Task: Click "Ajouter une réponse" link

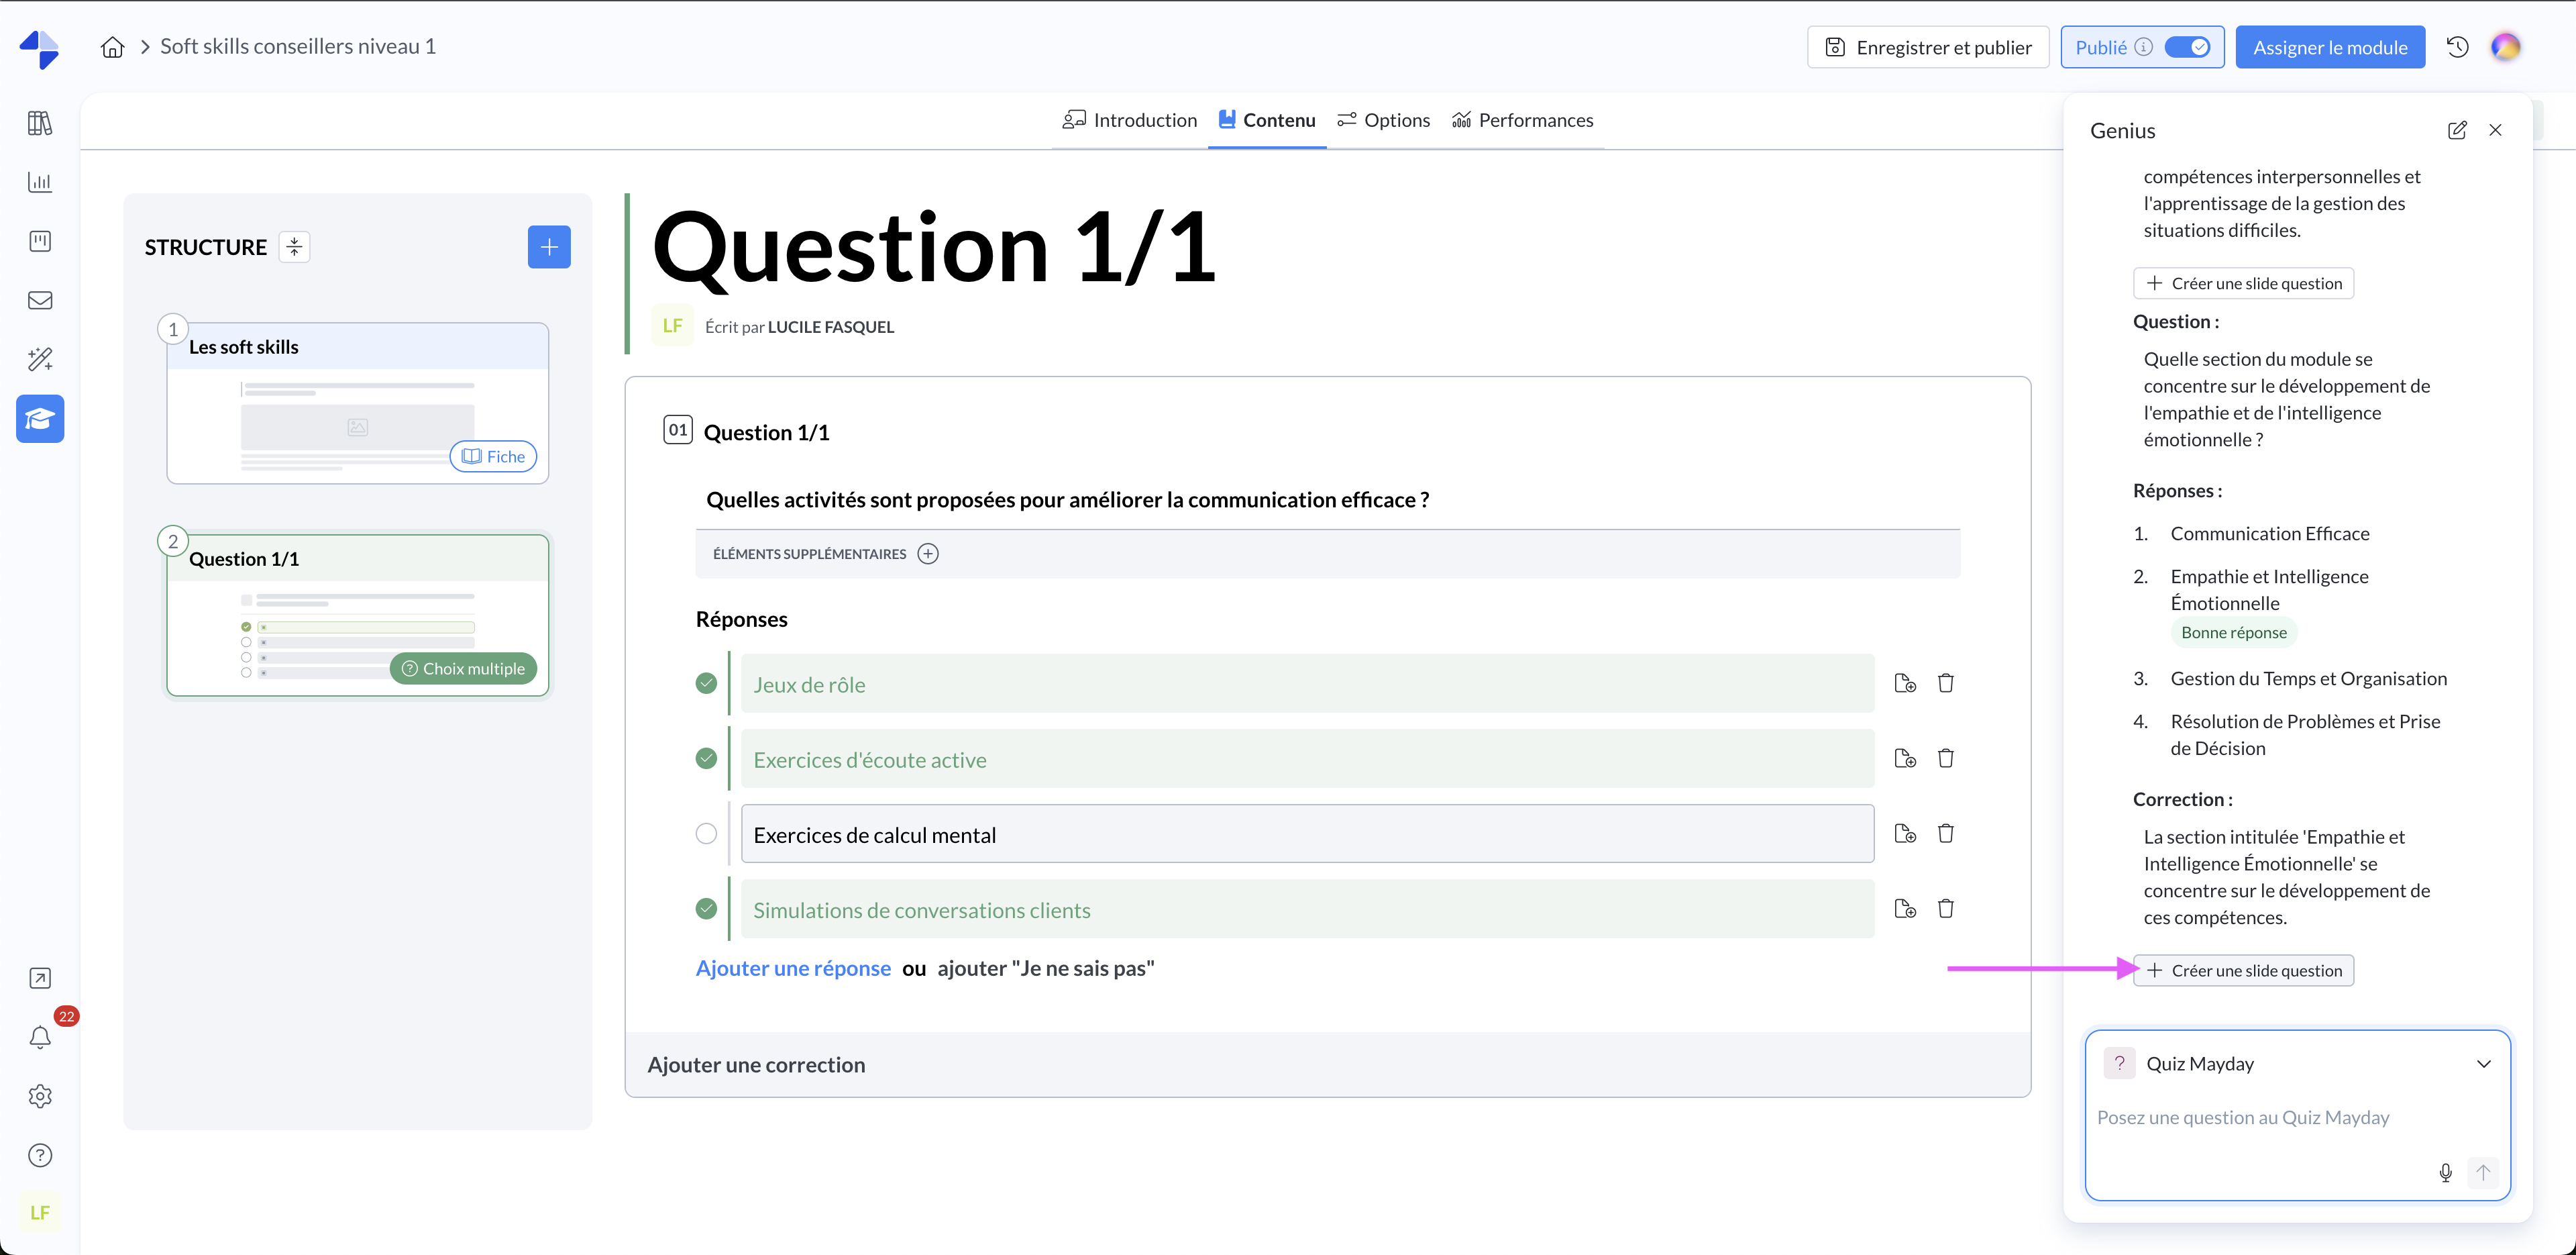Action: [x=792, y=968]
